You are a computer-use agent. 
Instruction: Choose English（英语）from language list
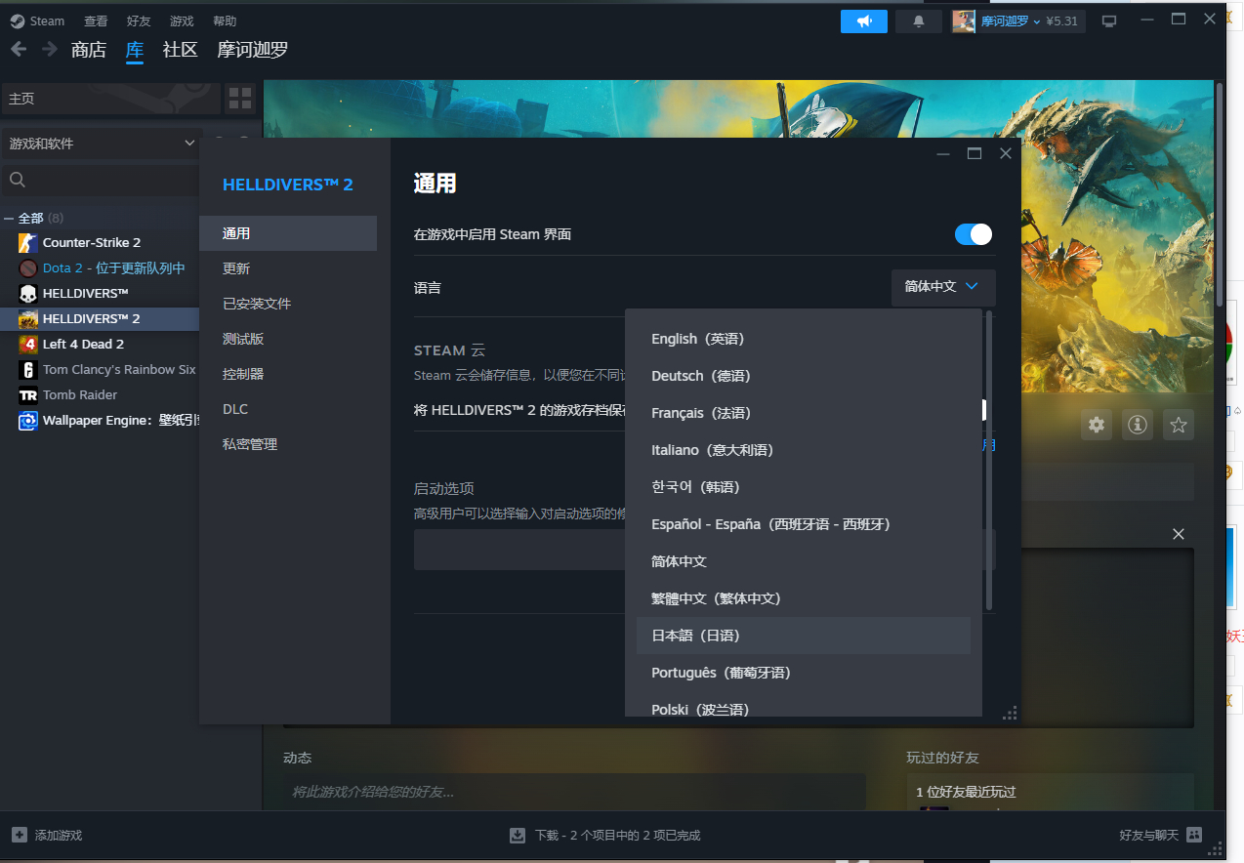[x=803, y=339]
